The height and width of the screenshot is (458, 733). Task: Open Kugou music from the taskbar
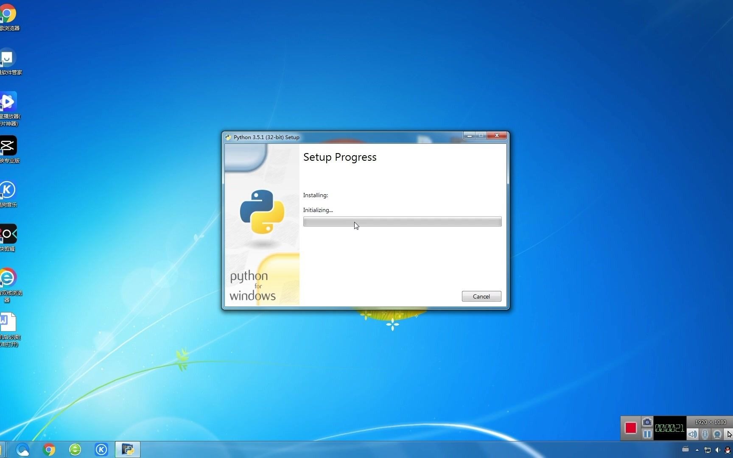click(101, 450)
